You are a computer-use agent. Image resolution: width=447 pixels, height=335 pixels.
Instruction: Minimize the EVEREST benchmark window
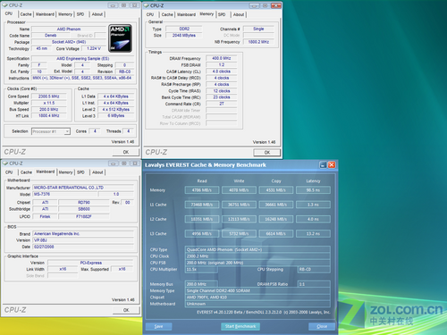coord(323,165)
